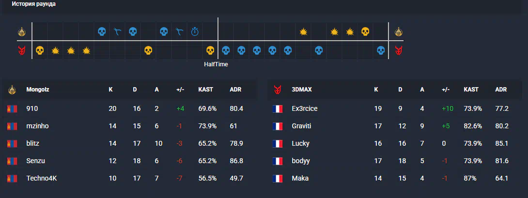Viewport: 528px width, 198px height.
Task: Click the История раунда section heading
Action: pyautogui.click(x=34, y=4)
